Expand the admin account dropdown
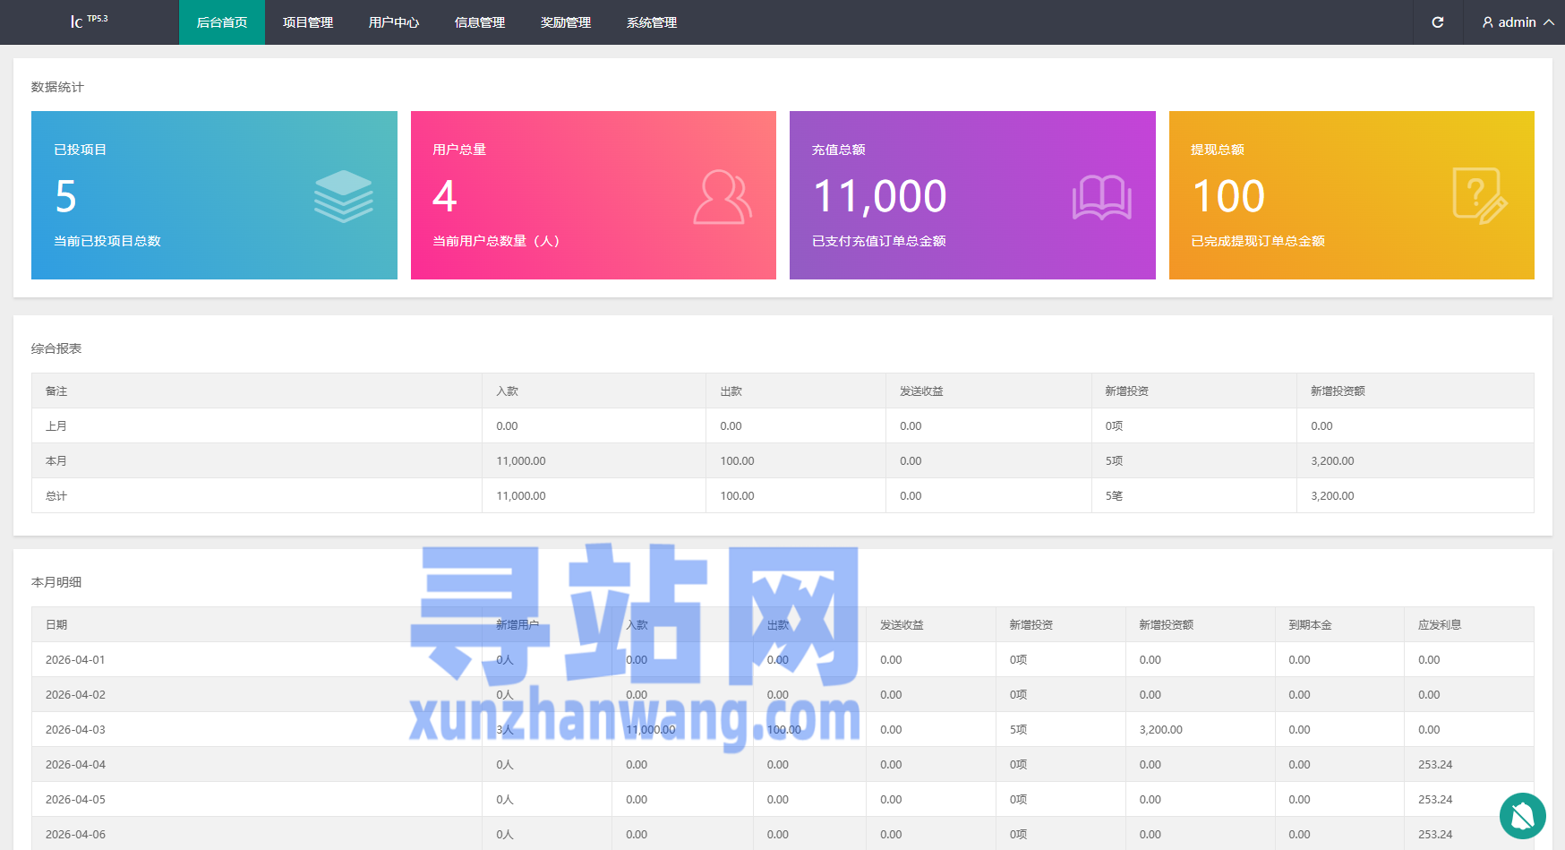This screenshot has width=1565, height=850. [x=1519, y=22]
